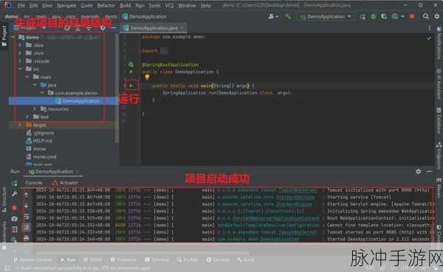Collapse the demo root project node
The height and width of the screenshot is (272, 443).
pos(13,38)
